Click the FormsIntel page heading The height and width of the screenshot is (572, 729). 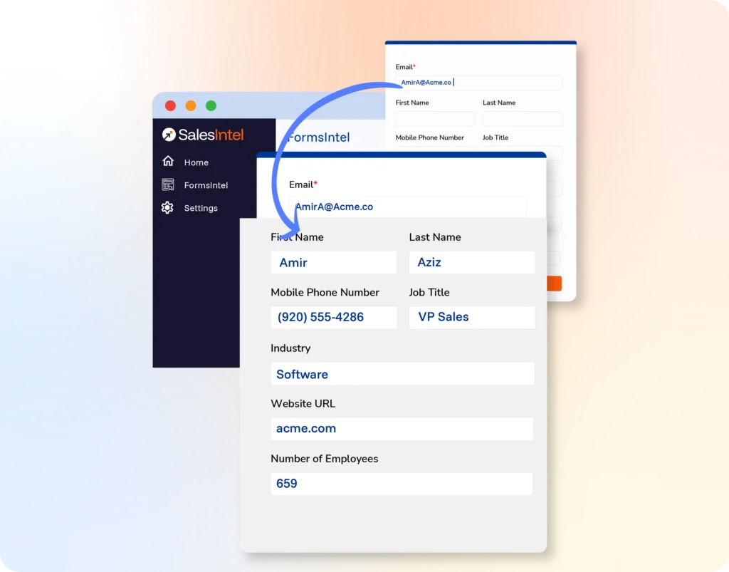[319, 137]
